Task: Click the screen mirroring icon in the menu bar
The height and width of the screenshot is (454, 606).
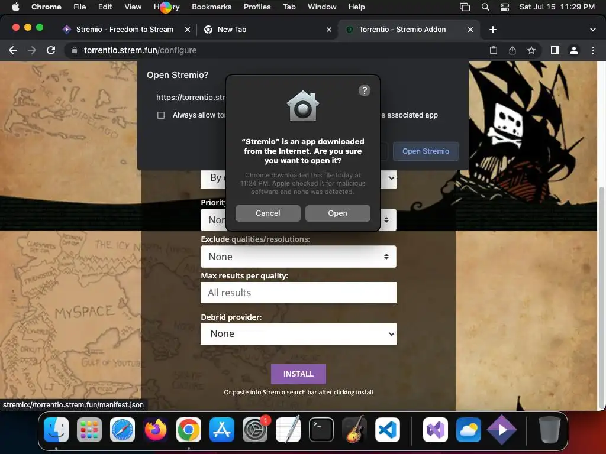Action: coord(465,7)
